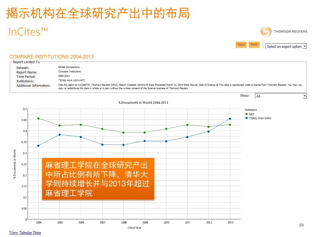Image resolution: width=316 pixels, height=237 pixels.
Task: Click the 'COMPARE INSTITUTIONS 2004-2013' heading
Action: 52,57
